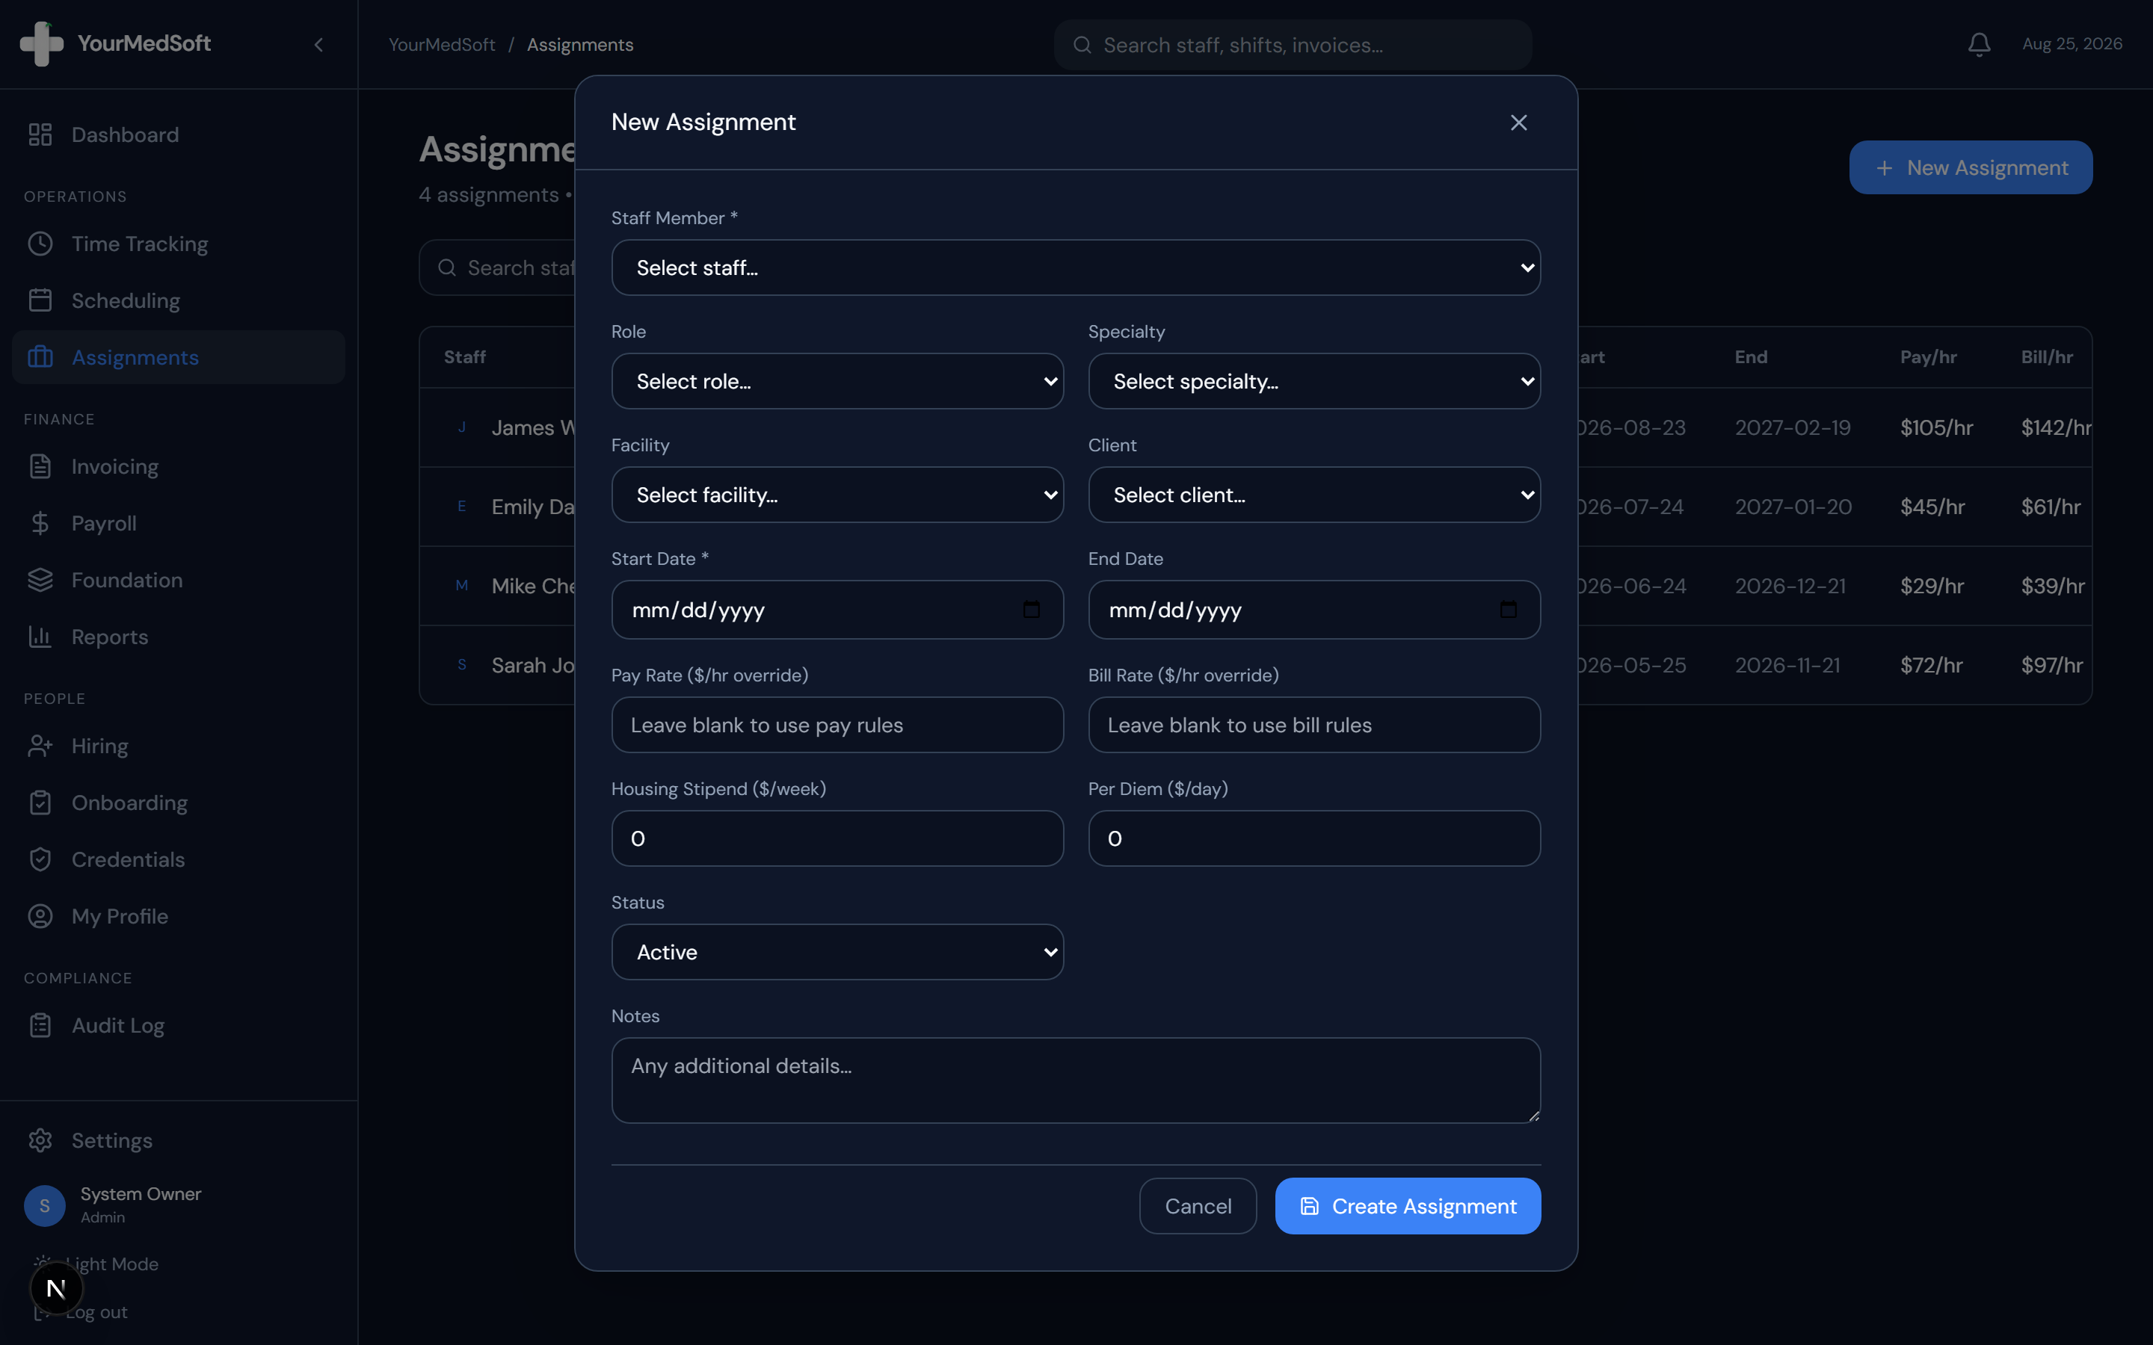Click the 2026-12-21 end date cell

[1790, 587]
